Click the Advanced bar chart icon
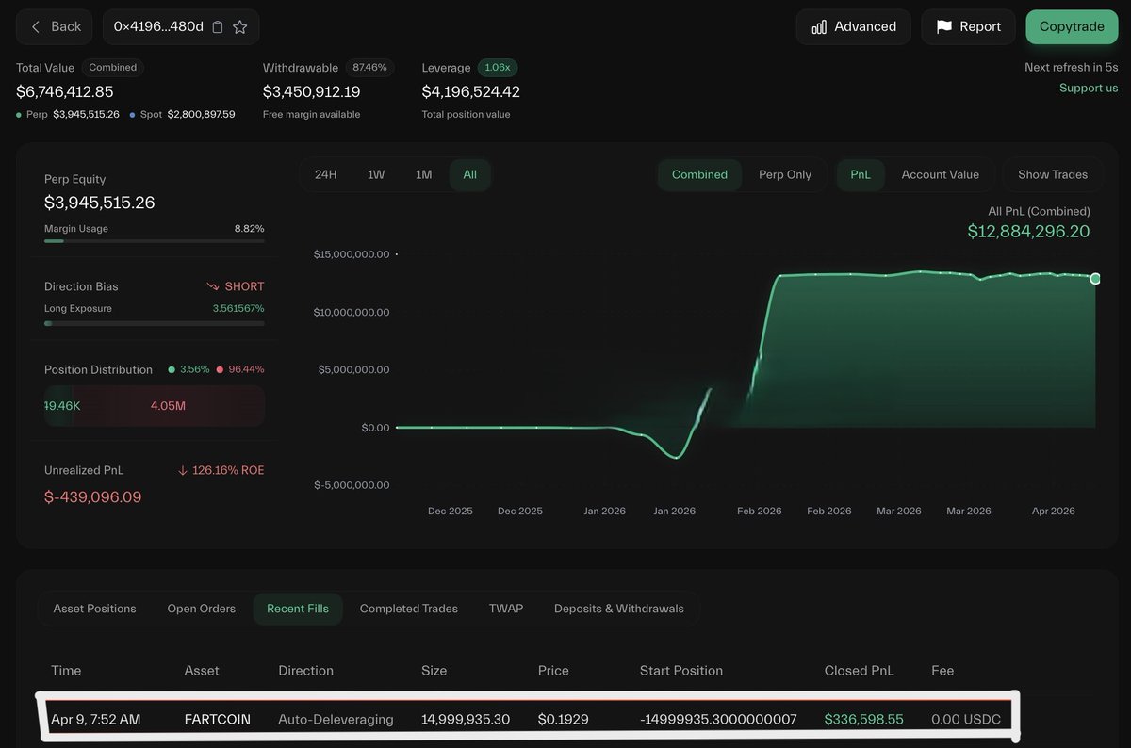Image resolution: width=1131 pixels, height=748 pixels. pyautogui.click(x=819, y=26)
